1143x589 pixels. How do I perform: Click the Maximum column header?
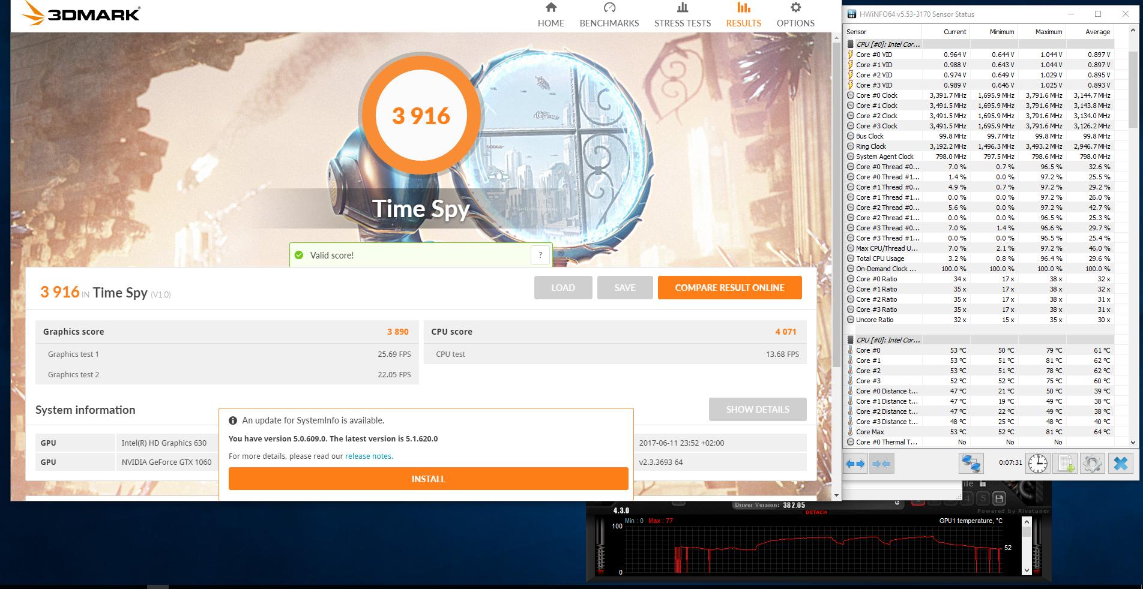1042,32
